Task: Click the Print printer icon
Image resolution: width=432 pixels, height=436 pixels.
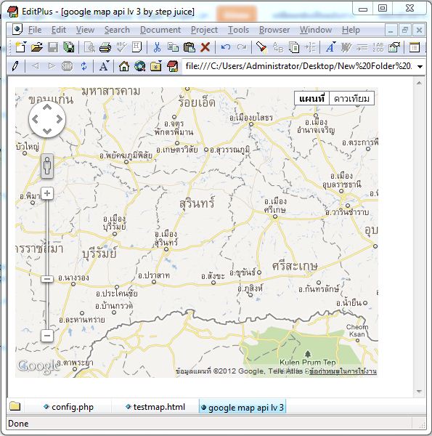Action: [x=105, y=47]
